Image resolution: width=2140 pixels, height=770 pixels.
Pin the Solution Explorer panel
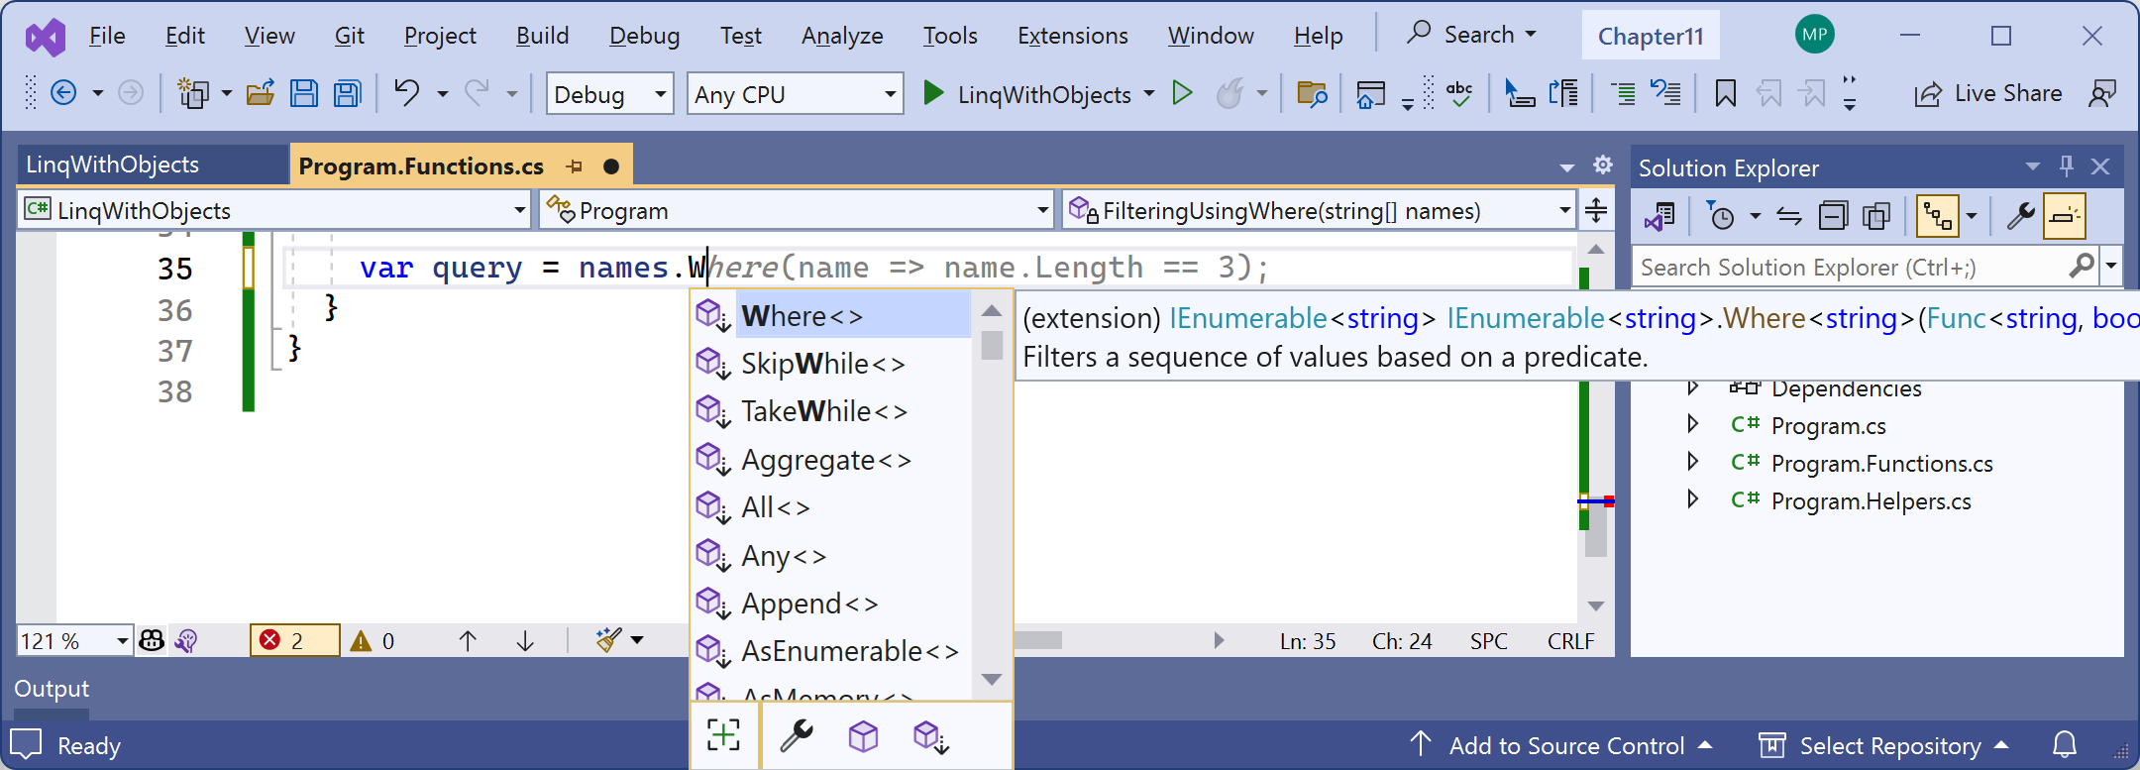click(2067, 166)
